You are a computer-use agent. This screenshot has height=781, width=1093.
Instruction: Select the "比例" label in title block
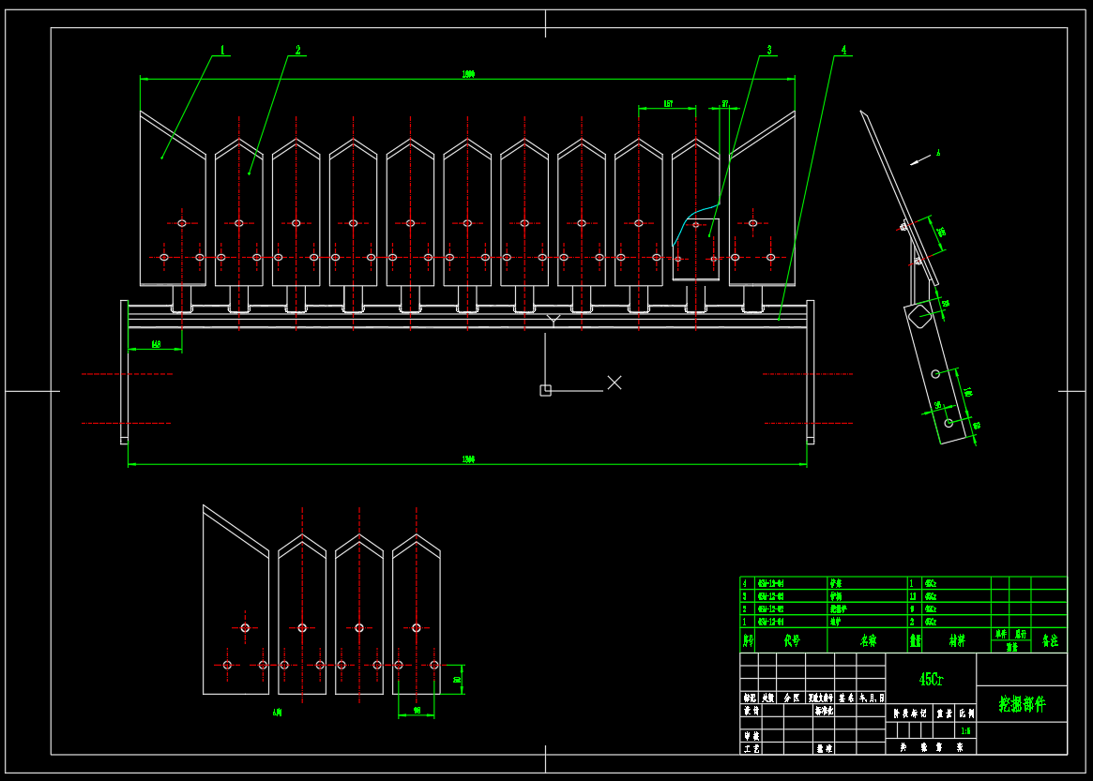point(966,713)
